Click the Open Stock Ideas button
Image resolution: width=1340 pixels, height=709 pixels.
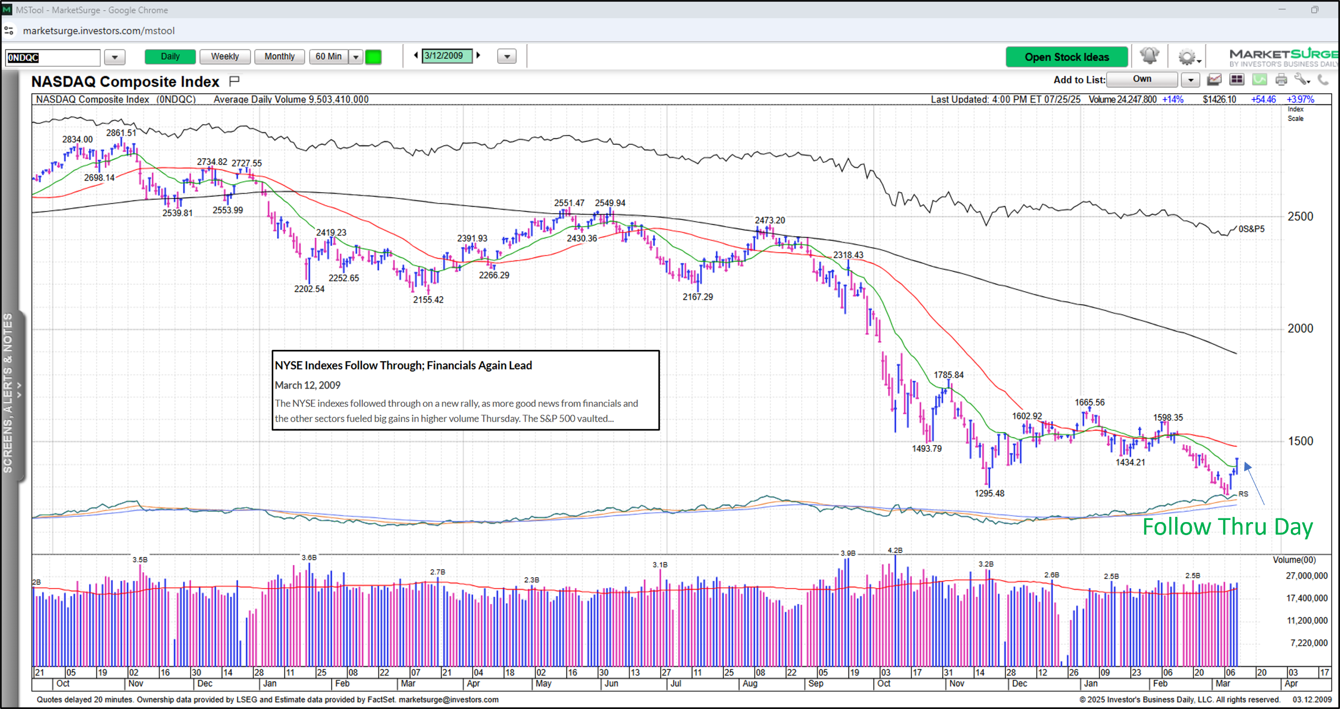(1067, 57)
